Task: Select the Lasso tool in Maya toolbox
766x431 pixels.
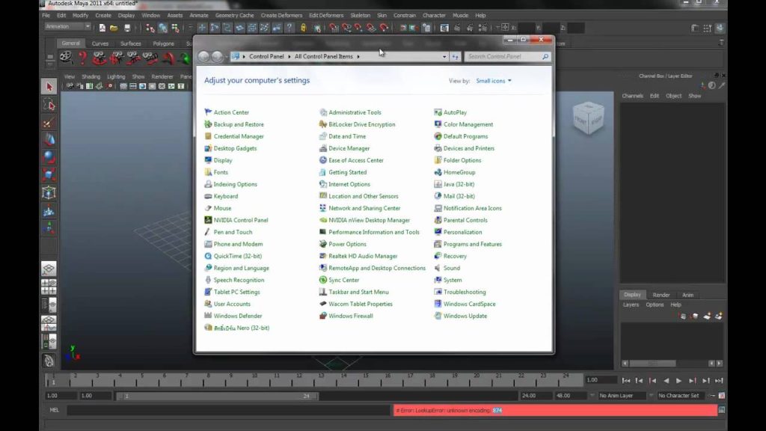Action: [49, 105]
